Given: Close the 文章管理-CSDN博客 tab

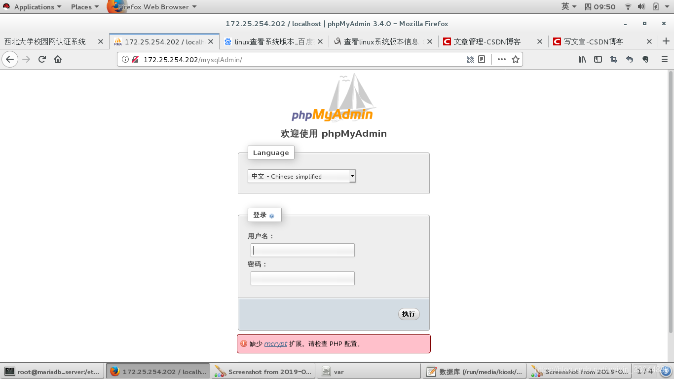Looking at the screenshot, I should (539, 41).
